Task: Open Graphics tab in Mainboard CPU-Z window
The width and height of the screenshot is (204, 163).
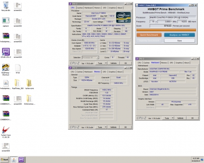Action: click(x=179, y=63)
